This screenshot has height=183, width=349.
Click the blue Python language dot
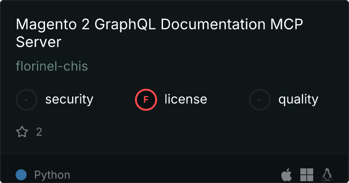[21, 175]
